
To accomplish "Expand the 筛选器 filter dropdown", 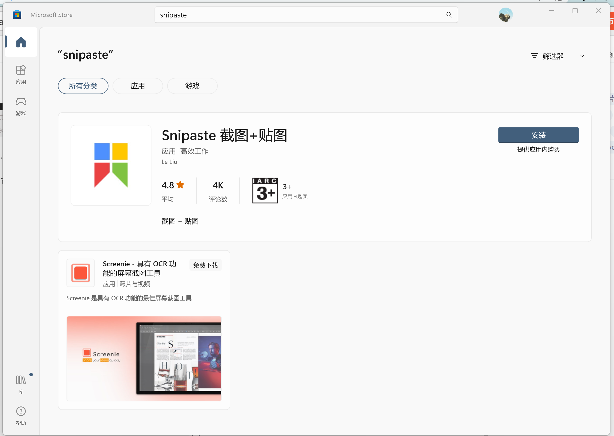I will click(558, 56).
